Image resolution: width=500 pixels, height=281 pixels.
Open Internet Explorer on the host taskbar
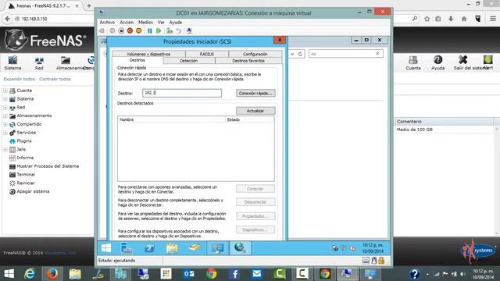coord(30,274)
